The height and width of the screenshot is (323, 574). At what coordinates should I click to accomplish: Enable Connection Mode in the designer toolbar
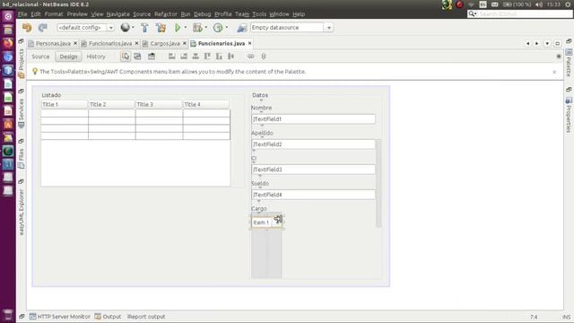pos(137,57)
